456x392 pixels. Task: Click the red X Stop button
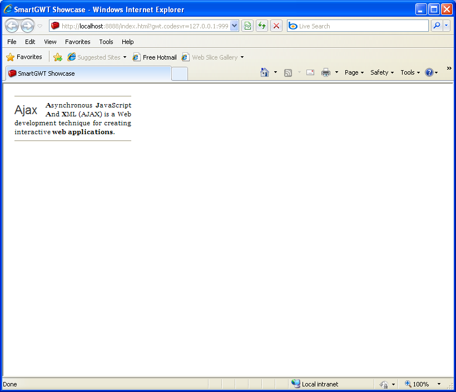pyautogui.click(x=276, y=26)
